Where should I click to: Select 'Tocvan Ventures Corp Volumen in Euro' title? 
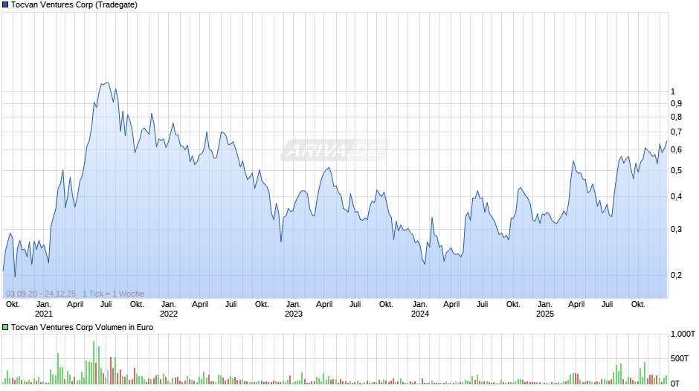pyautogui.click(x=82, y=327)
